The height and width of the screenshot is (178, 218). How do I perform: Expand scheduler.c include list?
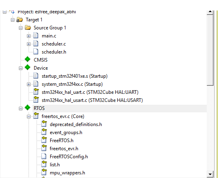click(x=29, y=44)
